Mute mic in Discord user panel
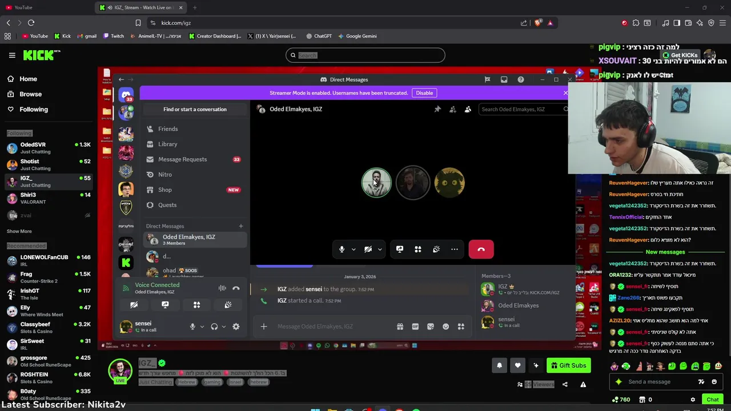 [192, 327]
